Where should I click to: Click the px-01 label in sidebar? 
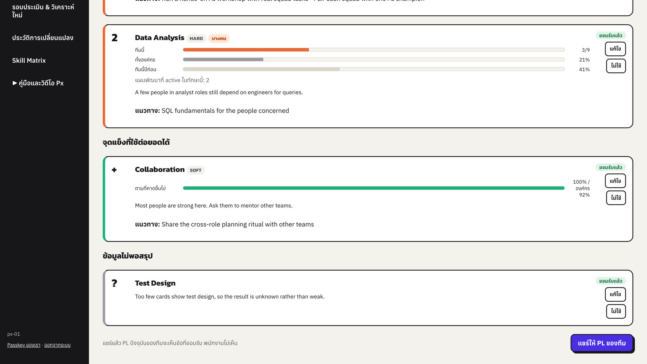click(x=14, y=334)
